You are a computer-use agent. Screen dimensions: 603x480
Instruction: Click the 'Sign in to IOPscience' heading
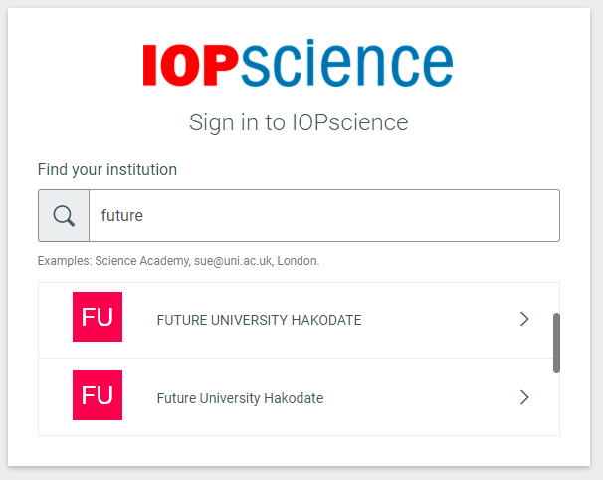tap(299, 122)
